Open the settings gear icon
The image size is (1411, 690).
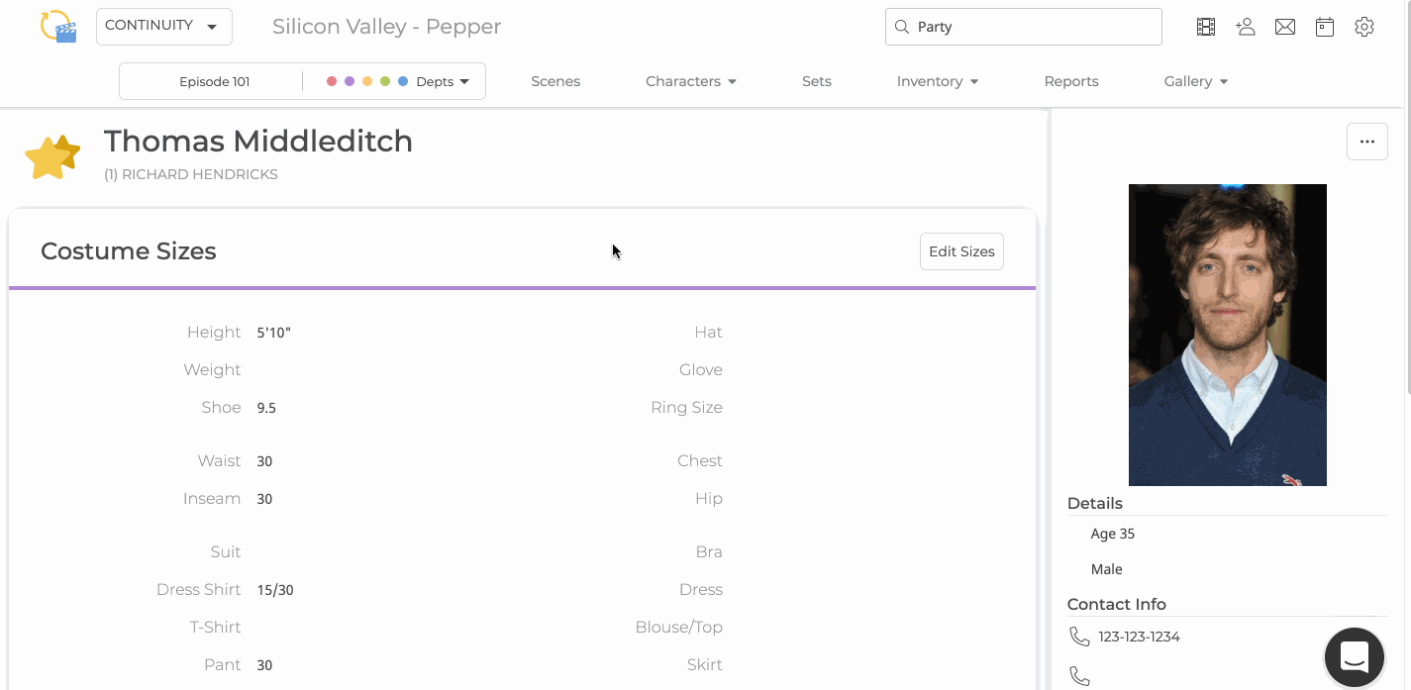pyautogui.click(x=1364, y=27)
